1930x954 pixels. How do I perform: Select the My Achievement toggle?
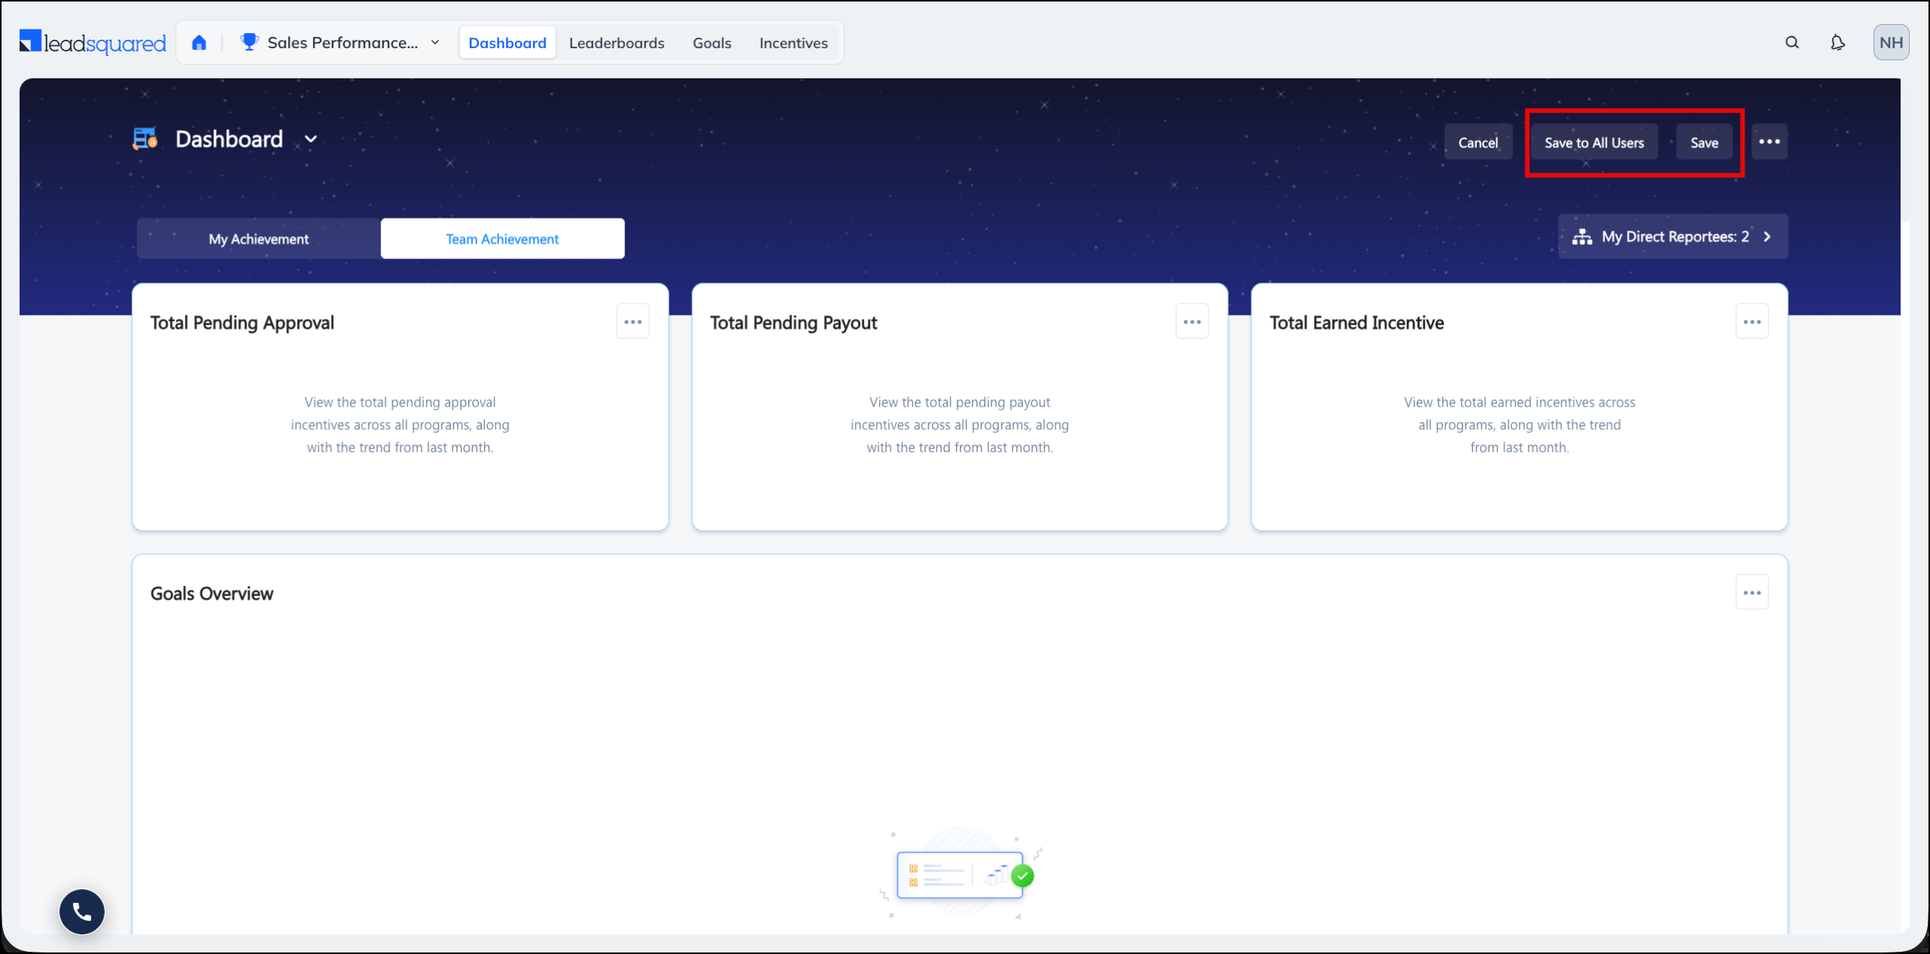click(259, 239)
